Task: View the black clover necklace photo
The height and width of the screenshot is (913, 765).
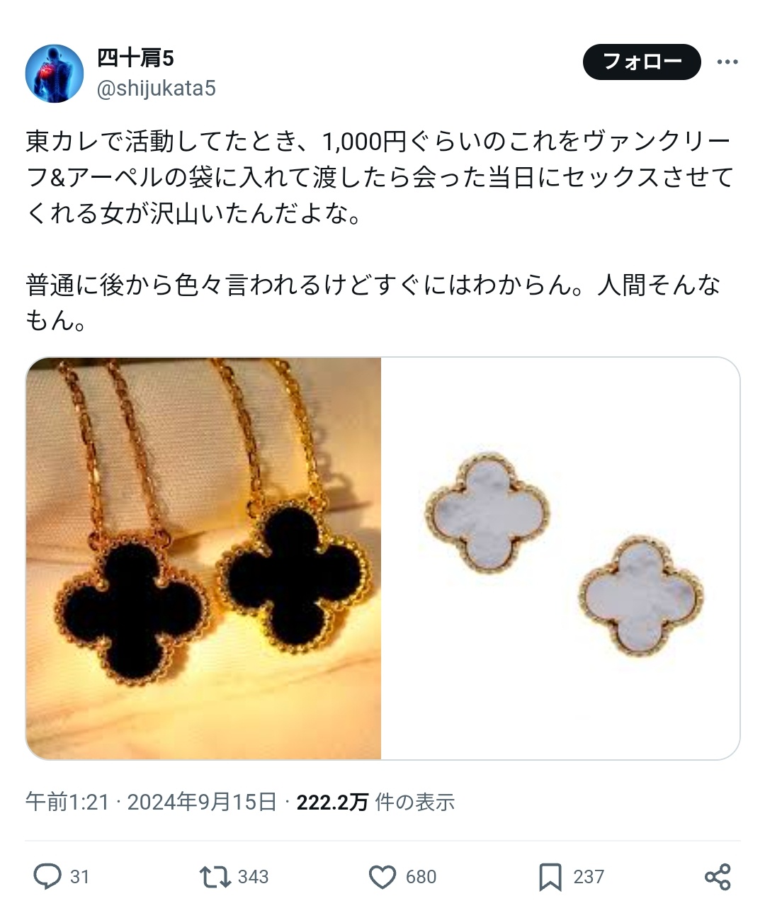Action: click(x=203, y=558)
